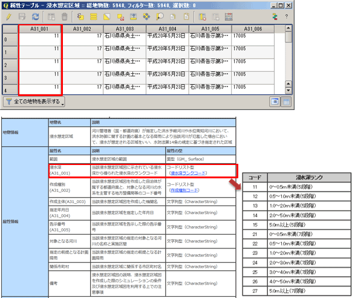
Task: Click the invert selection icon
Action: coord(107,17)
